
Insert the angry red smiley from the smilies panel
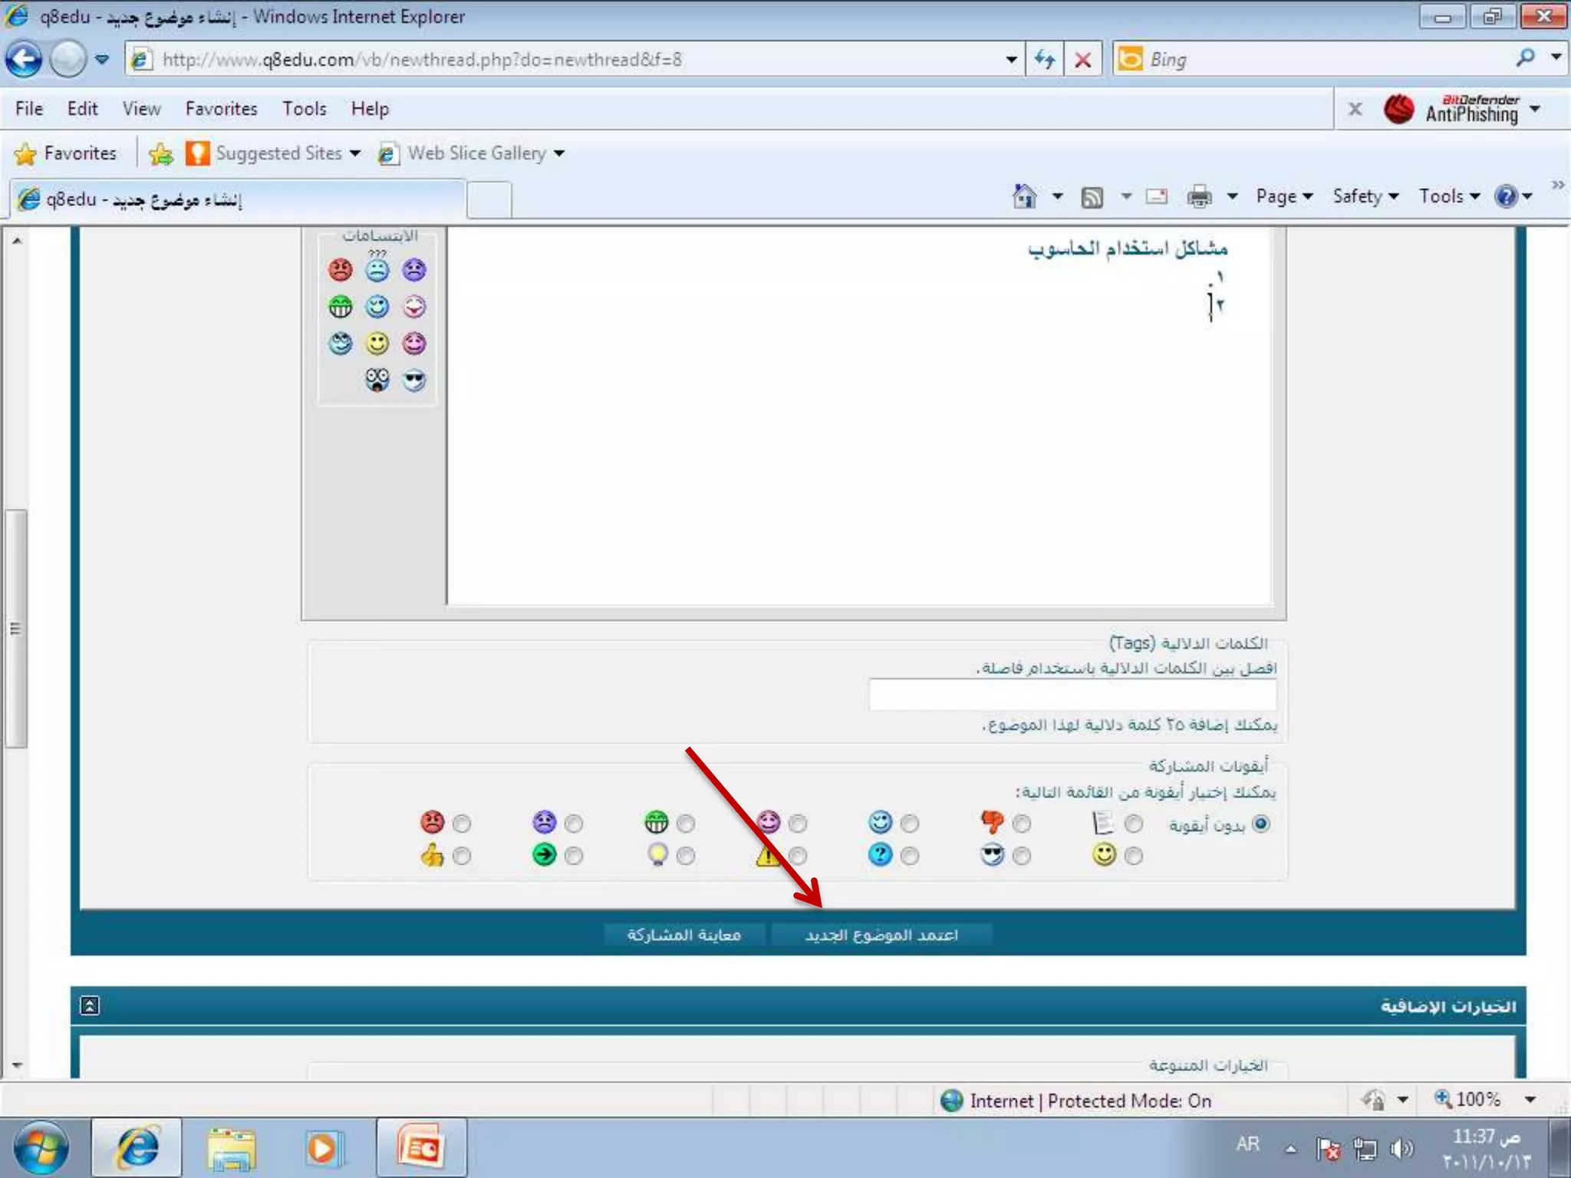tap(340, 270)
